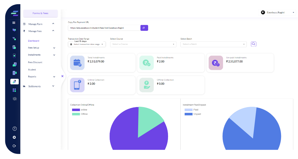
Task: Toggle the online legend in collection chart
Action: tap(80, 110)
